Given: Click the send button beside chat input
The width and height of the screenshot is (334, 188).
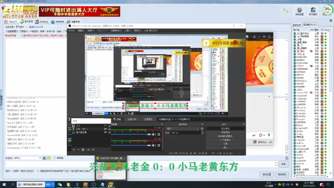Looking at the screenshot, I should point(283,164).
